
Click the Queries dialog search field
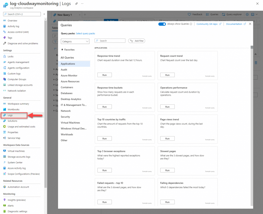(110, 41)
